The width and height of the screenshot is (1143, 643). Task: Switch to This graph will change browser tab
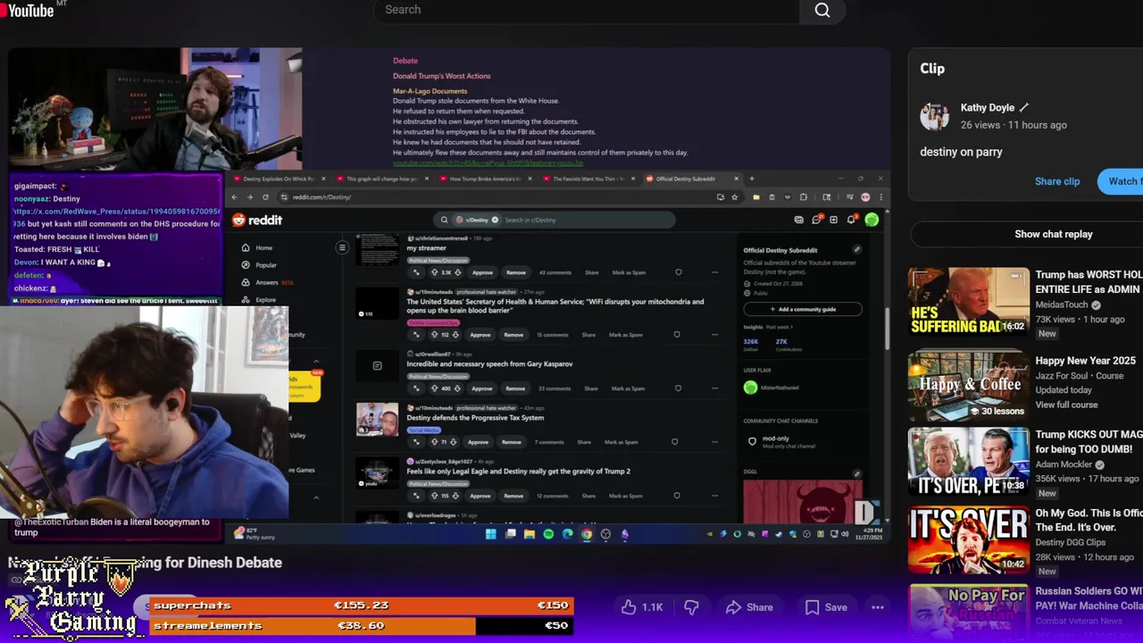coord(382,179)
